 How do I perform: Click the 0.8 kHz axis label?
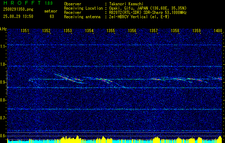pyautogui.click(x=3, y=100)
